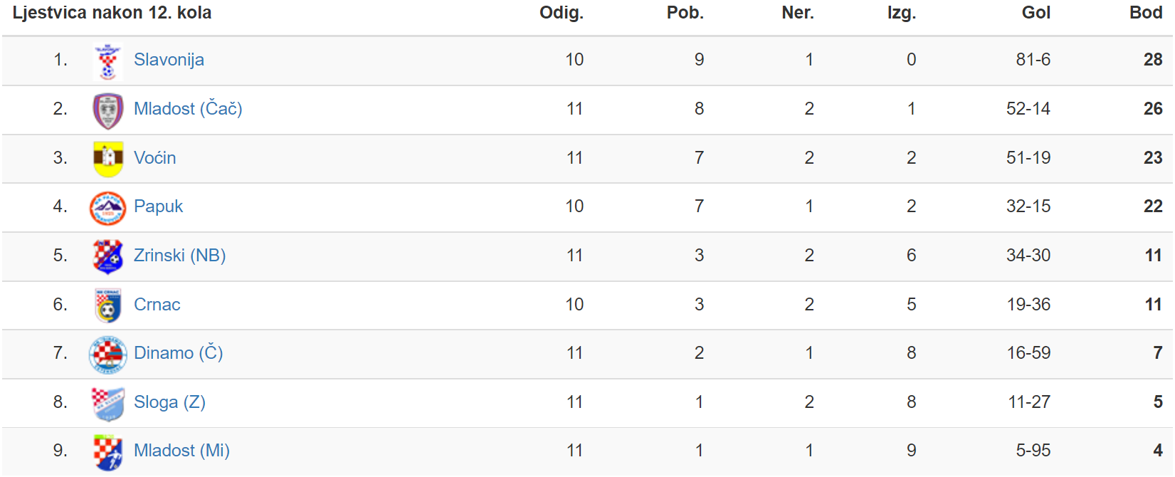Screen dimensions: 1175x477
Task: Click the Bod column header
Action: point(1146,13)
